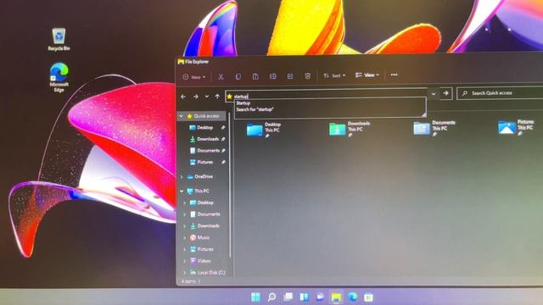The image size is (543, 305).
Task: Open Widgets on the taskbar
Action: [304, 297]
